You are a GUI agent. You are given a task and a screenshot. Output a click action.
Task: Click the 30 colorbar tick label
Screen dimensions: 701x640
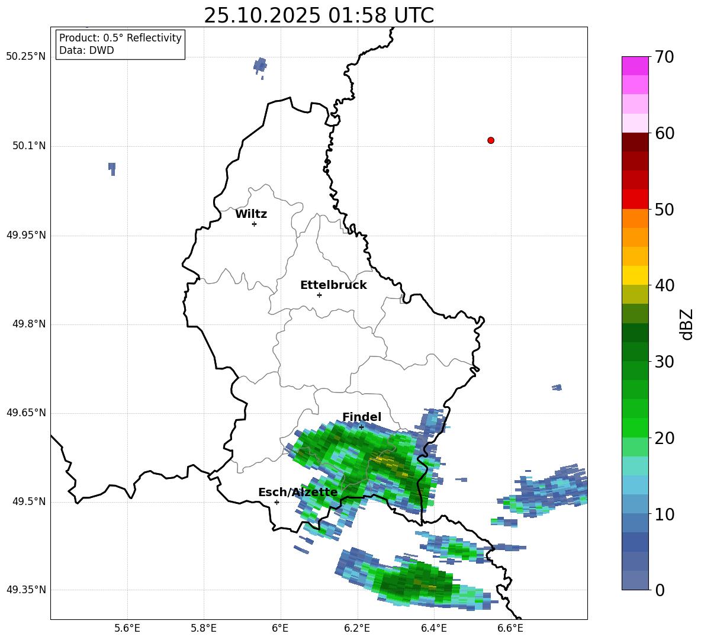(664, 361)
